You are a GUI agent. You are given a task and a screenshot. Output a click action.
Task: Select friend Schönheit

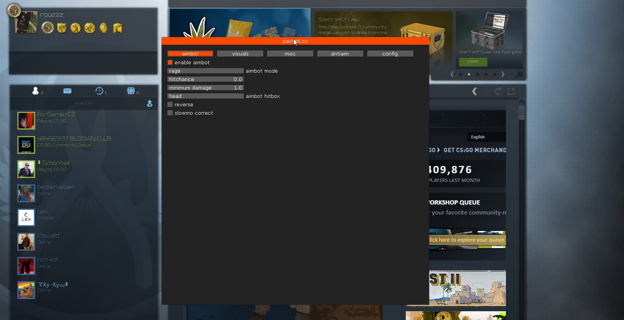(x=83, y=169)
